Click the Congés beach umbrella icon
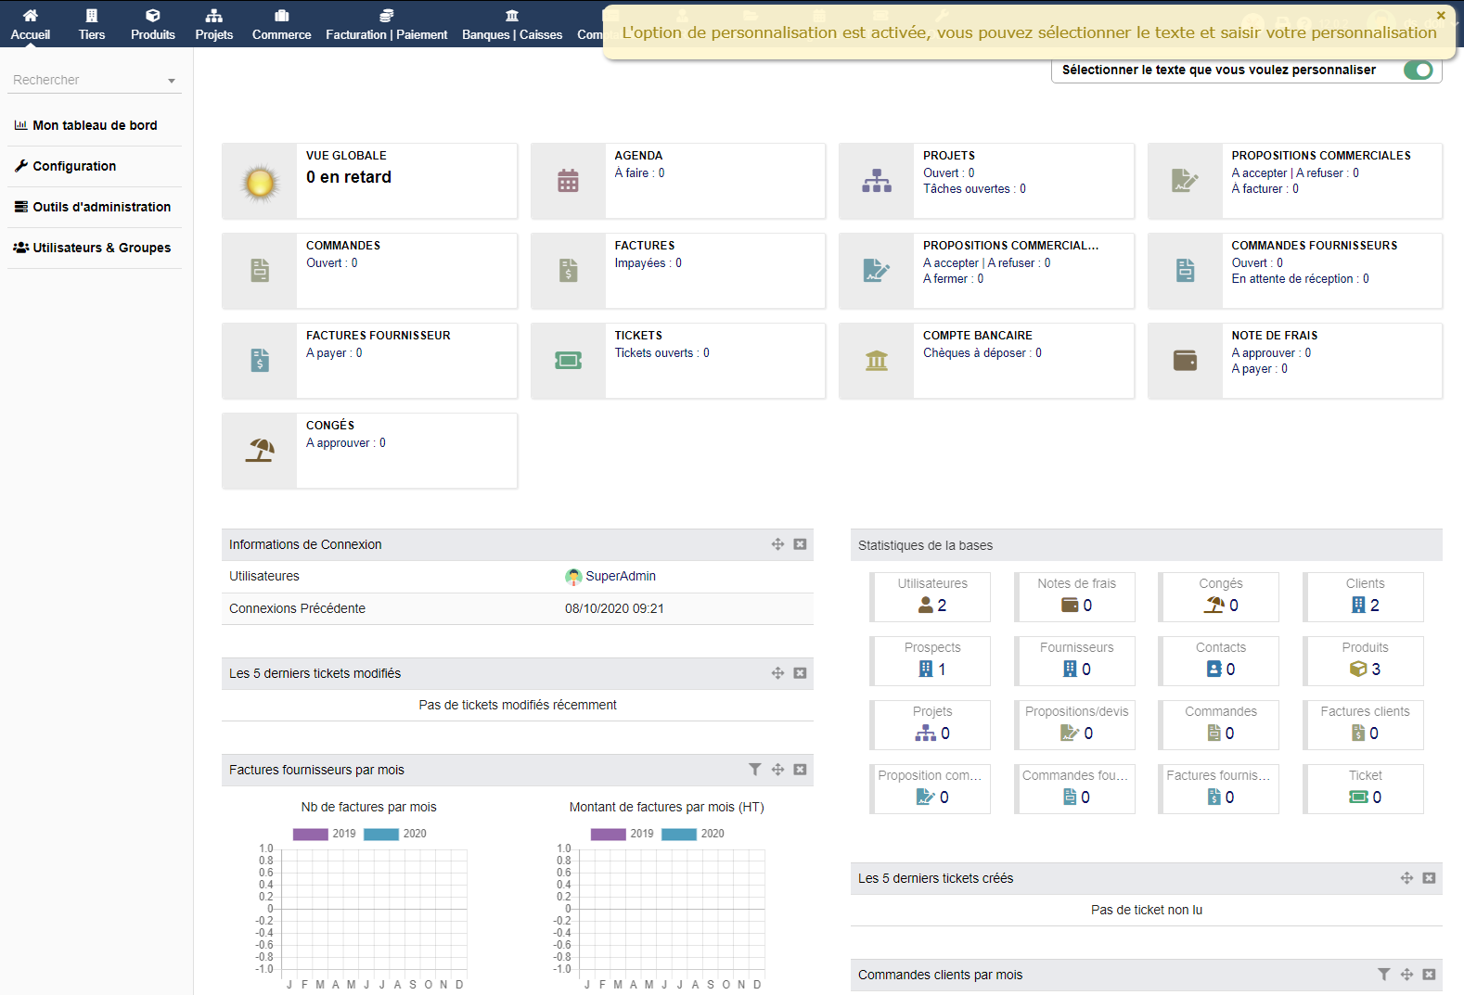The width and height of the screenshot is (1464, 995). (x=260, y=451)
